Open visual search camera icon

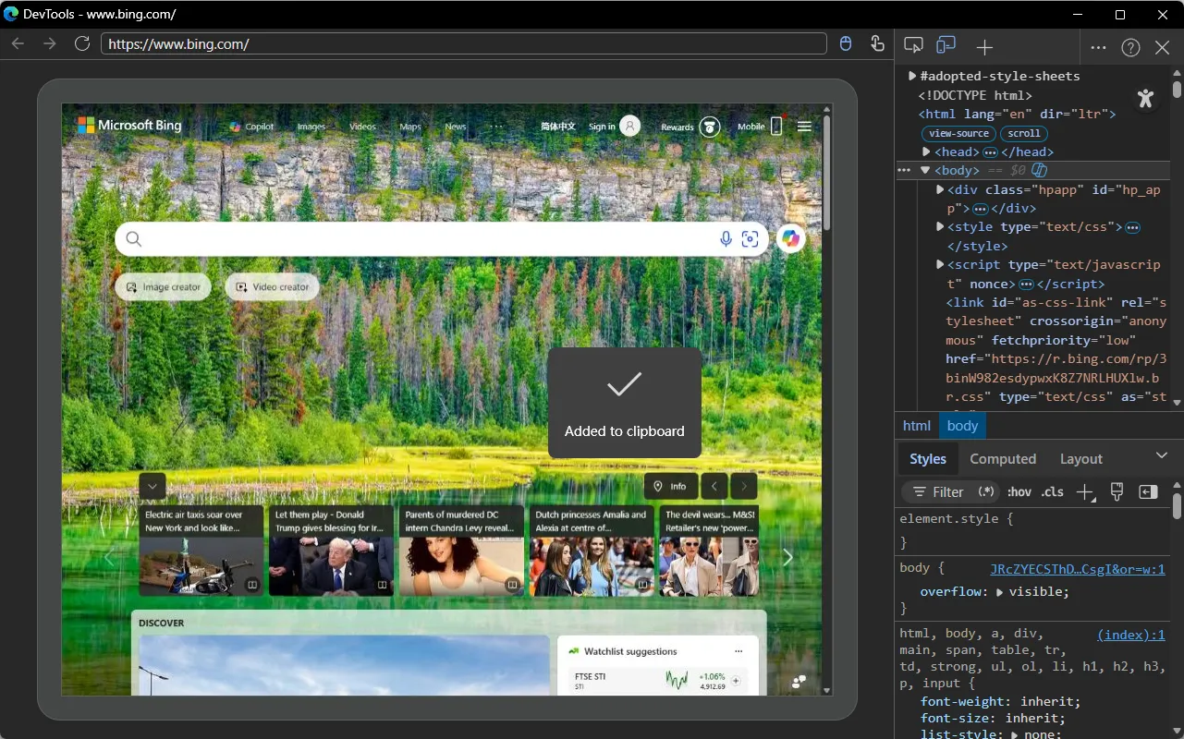pos(751,239)
